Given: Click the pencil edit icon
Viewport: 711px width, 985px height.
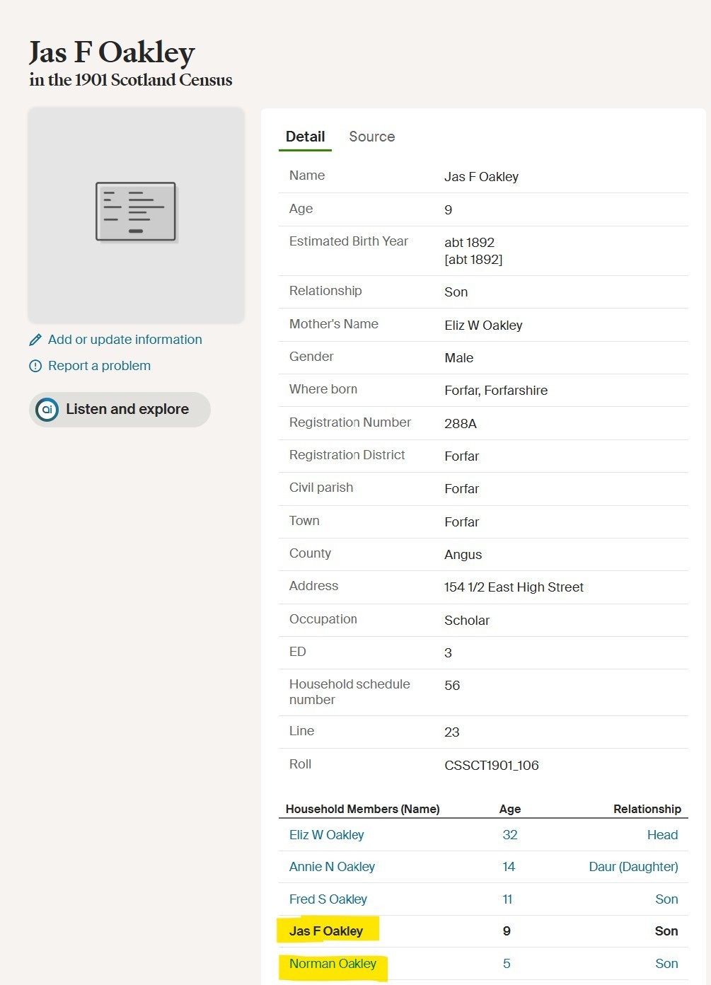Looking at the screenshot, I should pos(35,340).
